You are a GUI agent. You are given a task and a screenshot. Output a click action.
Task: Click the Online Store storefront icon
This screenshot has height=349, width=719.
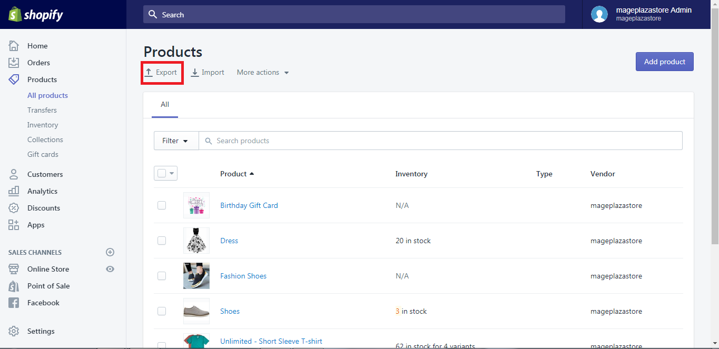click(14, 269)
